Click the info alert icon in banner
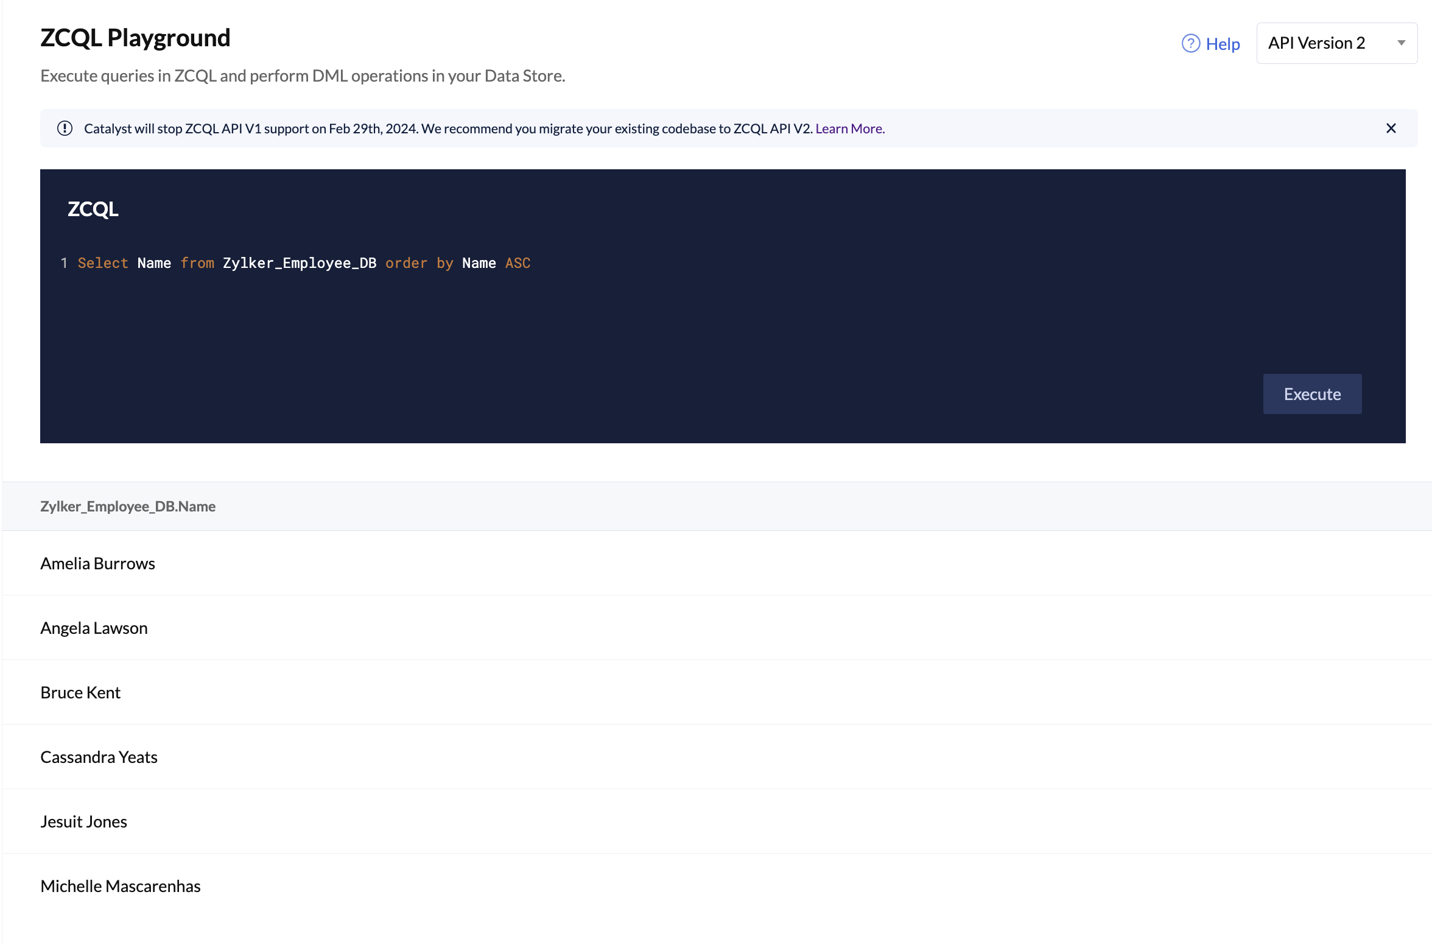 tap(65, 128)
